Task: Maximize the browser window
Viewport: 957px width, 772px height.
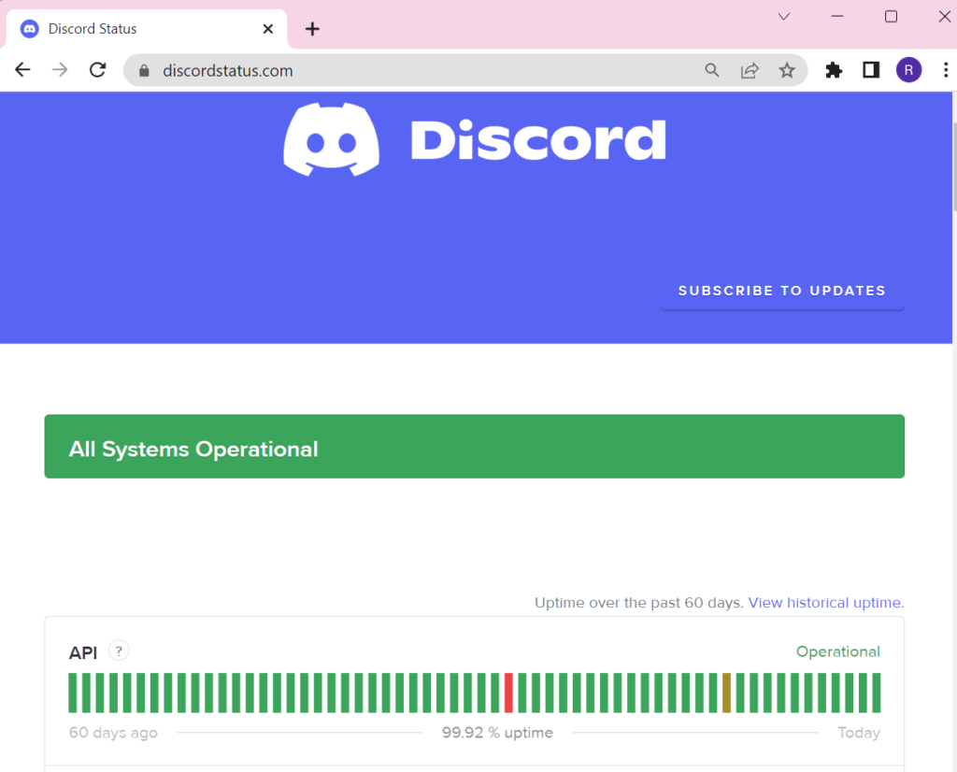Action: (891, 17)
